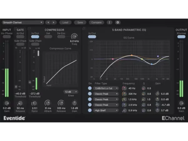Click the compressor Ratio knob
The width and height of the screenshot is (188, 141).
[x=34, y=103]
